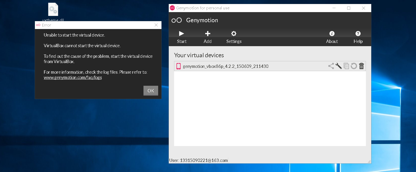
Task: Click "Unable to start the virtual device." message
Action: (x=74, y=35)
